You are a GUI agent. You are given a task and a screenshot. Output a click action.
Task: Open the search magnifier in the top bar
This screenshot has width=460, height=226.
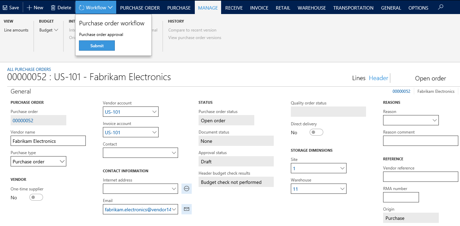point(441,7)
